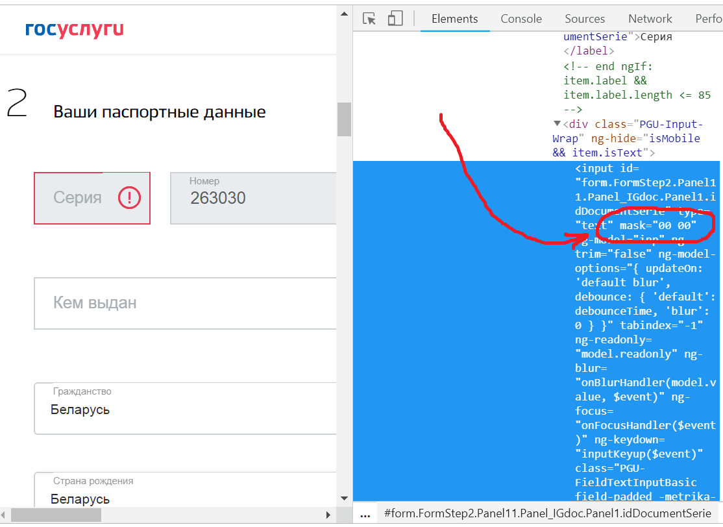Click the Номер field with 263030
Image resolution: width=723 pixels, height=527 pixels.
[253, 198]
